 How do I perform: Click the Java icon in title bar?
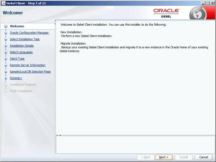pyautogui.click(x=4, y=3)
